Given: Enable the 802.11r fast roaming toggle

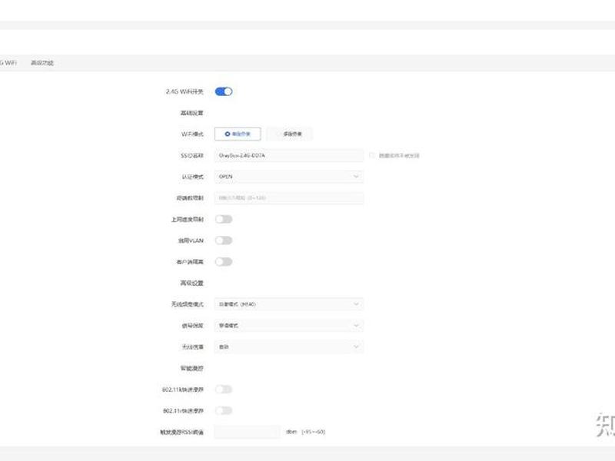Looking at the screenshot, I should (224, 410).
